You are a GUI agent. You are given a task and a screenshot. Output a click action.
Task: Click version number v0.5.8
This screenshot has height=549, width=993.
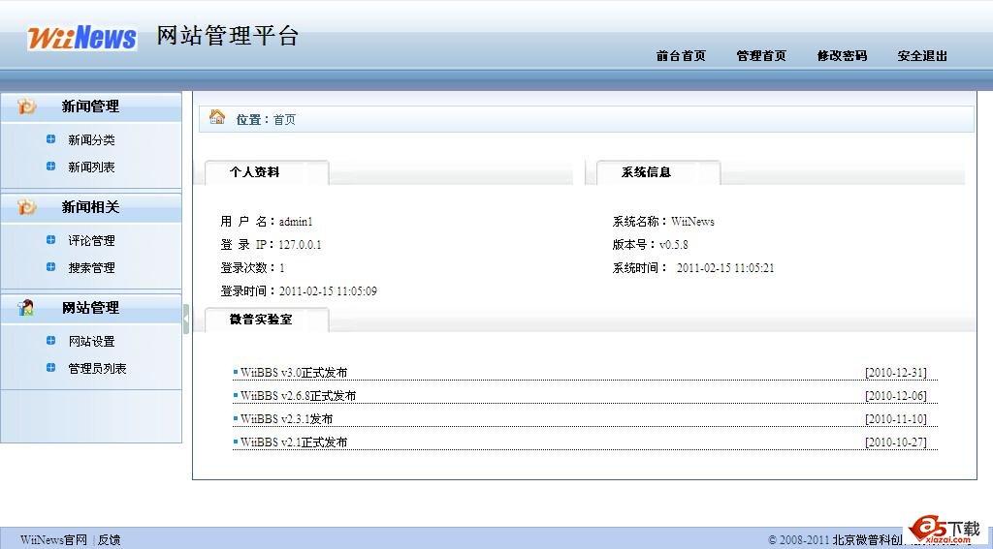pos(673,245)
